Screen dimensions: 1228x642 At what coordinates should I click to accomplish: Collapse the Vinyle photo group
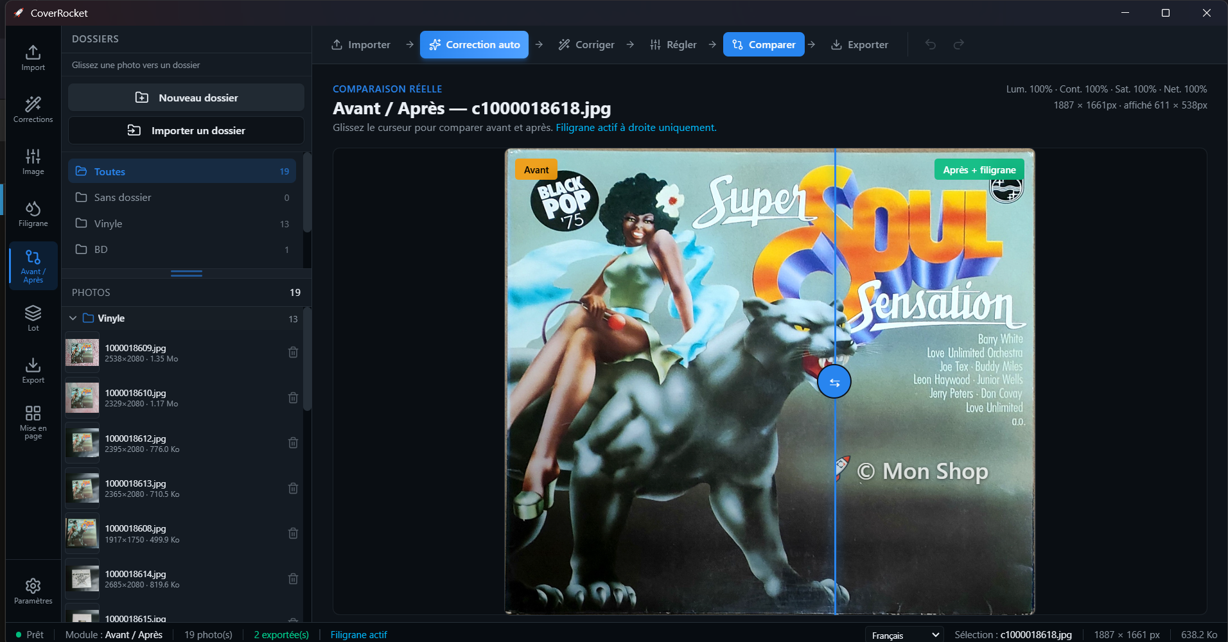[73, 318]
